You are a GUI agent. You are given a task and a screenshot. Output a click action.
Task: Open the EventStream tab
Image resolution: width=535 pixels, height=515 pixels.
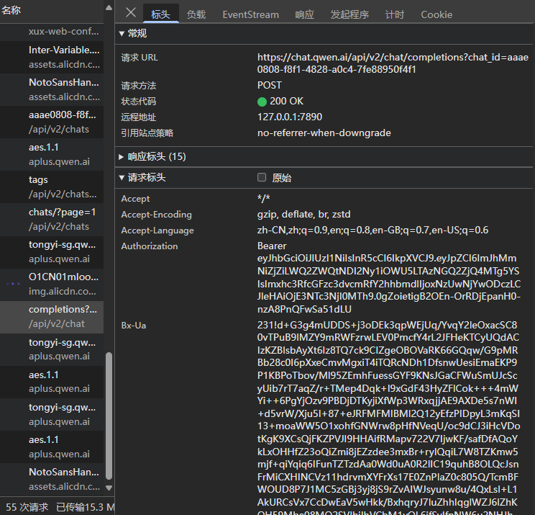point(250,14)
